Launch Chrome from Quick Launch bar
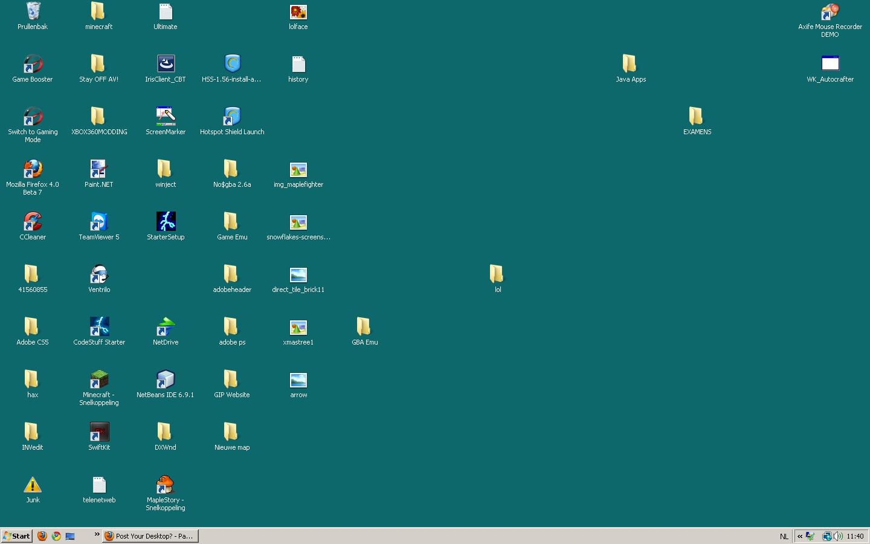 tap(56, 536)
